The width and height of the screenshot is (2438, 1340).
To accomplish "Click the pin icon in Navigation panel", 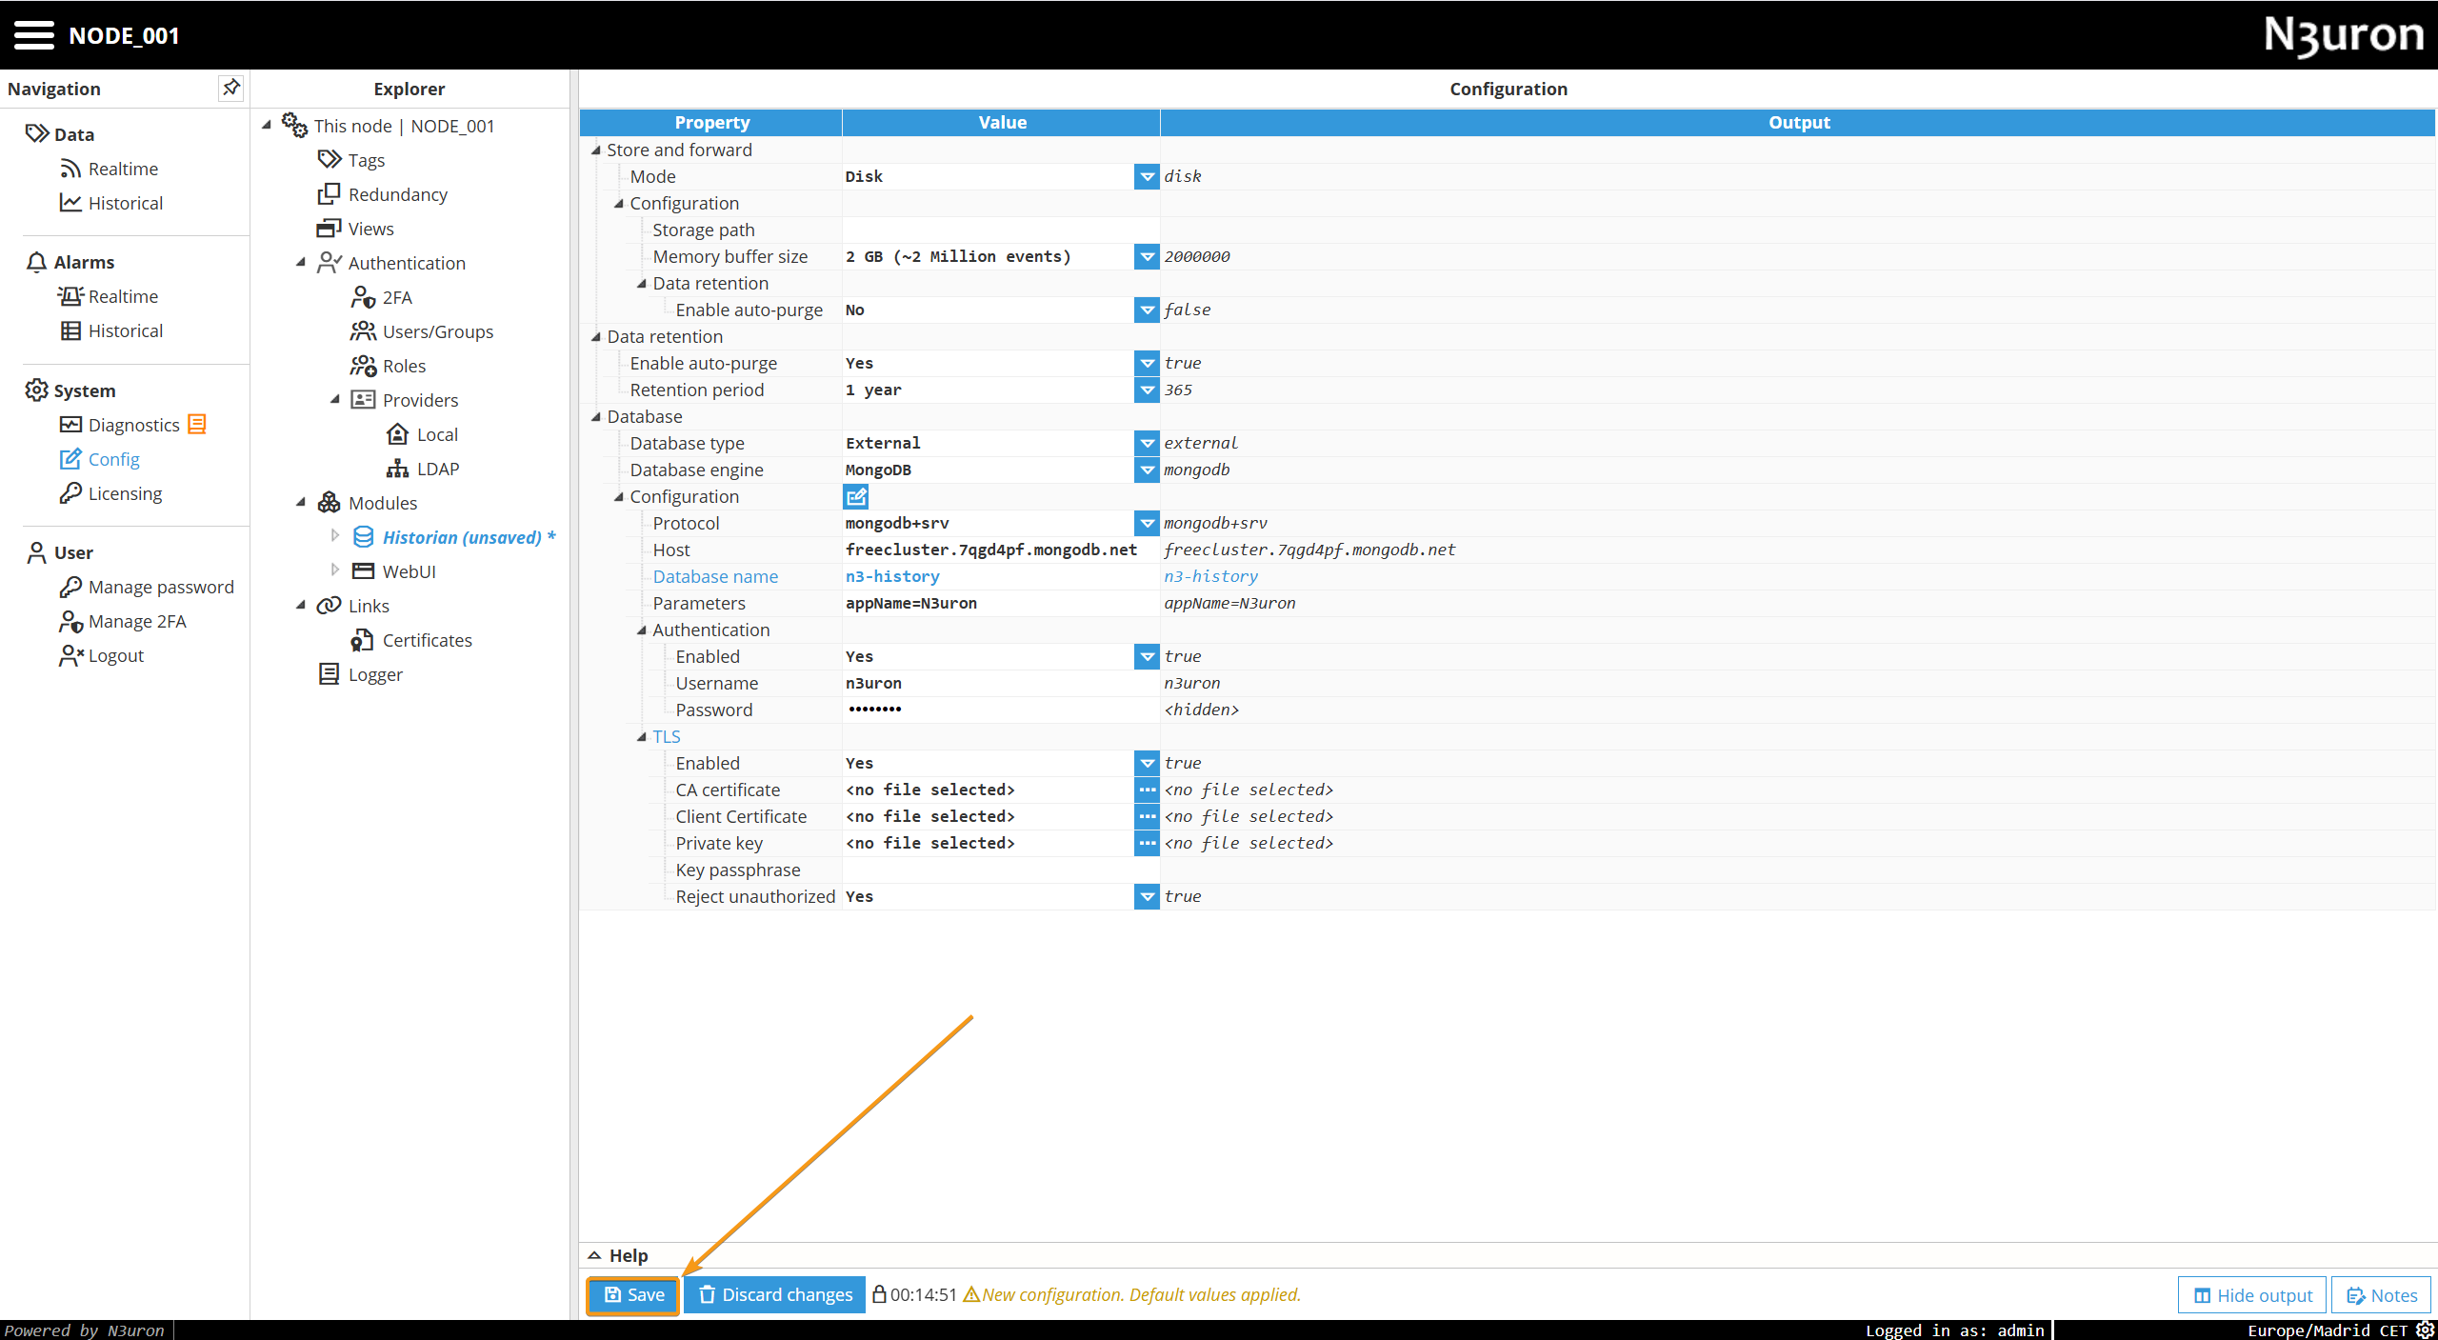I will pos(230,88).
